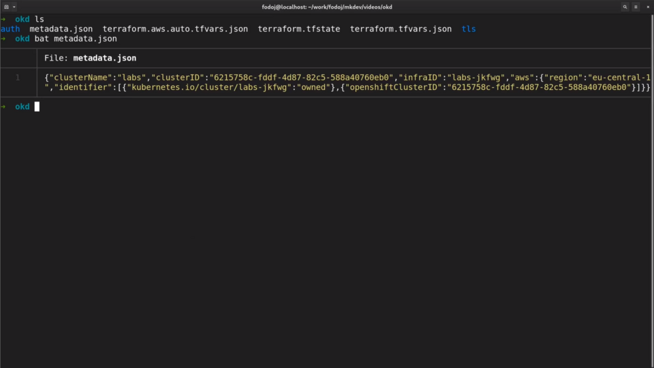Image resolution: width=654 pixels, height=368 pixels.
Task: Click 'terraform.tfstate' file name
Action: click(298, 29)
